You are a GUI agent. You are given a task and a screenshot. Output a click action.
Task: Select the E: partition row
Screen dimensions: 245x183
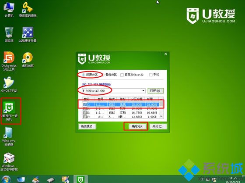121,112
